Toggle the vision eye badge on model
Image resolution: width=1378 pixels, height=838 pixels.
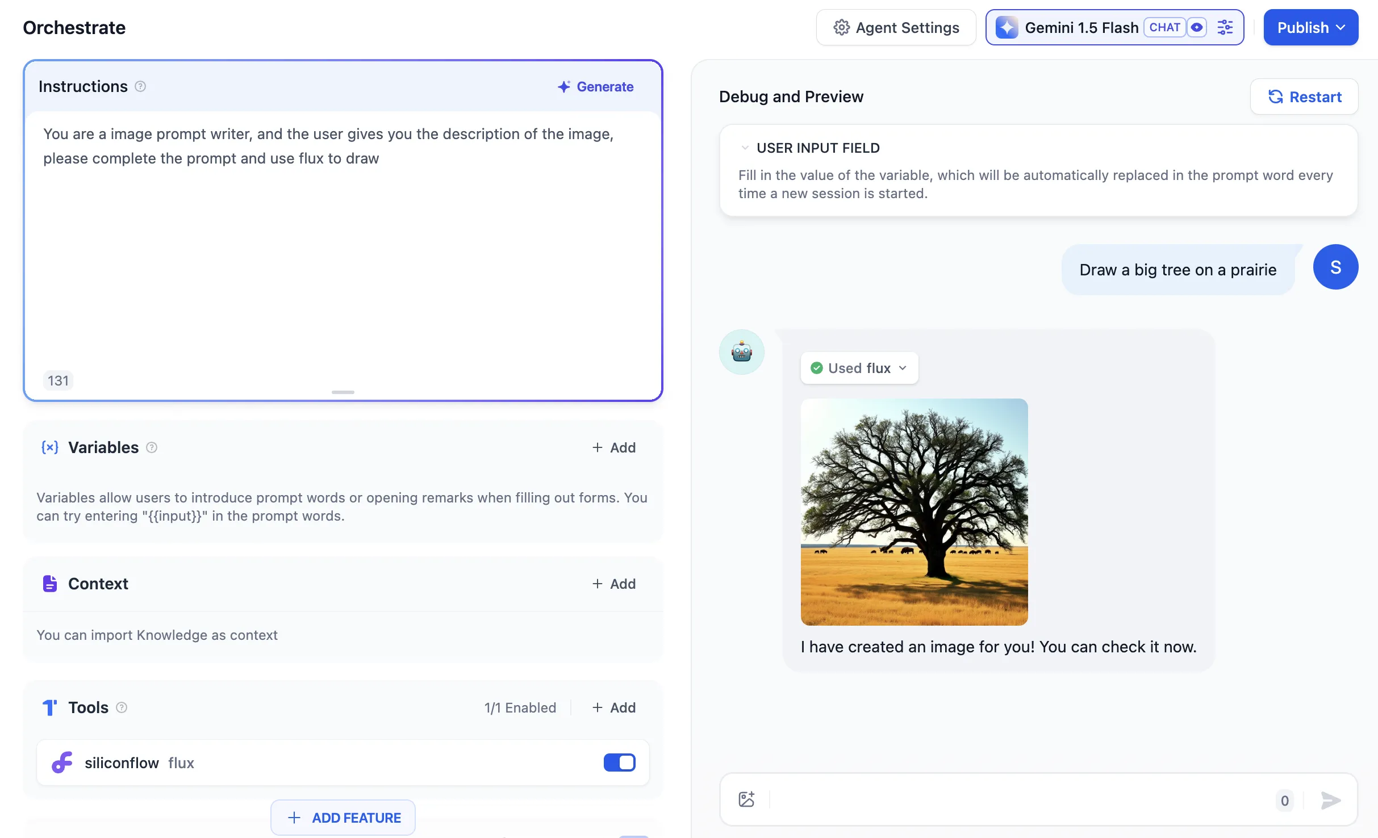tap(1197, 27)
